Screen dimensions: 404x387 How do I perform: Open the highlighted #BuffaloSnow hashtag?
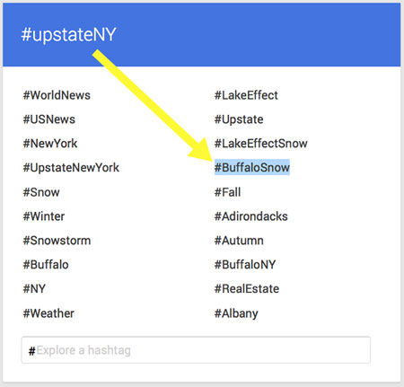click(252, 167)
